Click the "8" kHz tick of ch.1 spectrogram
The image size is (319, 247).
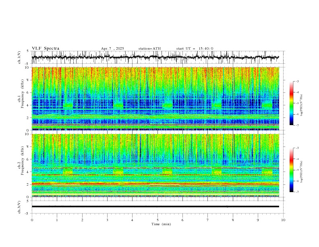[29, 80]
